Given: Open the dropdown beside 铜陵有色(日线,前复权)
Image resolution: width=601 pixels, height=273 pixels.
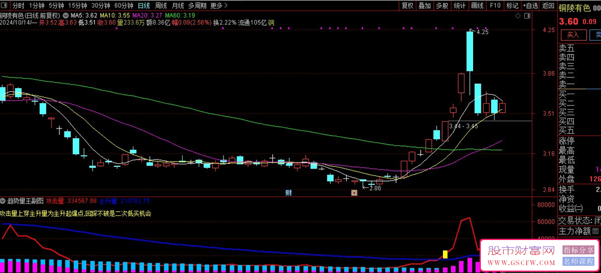Looking at the screenshot, I should (67, 16).
